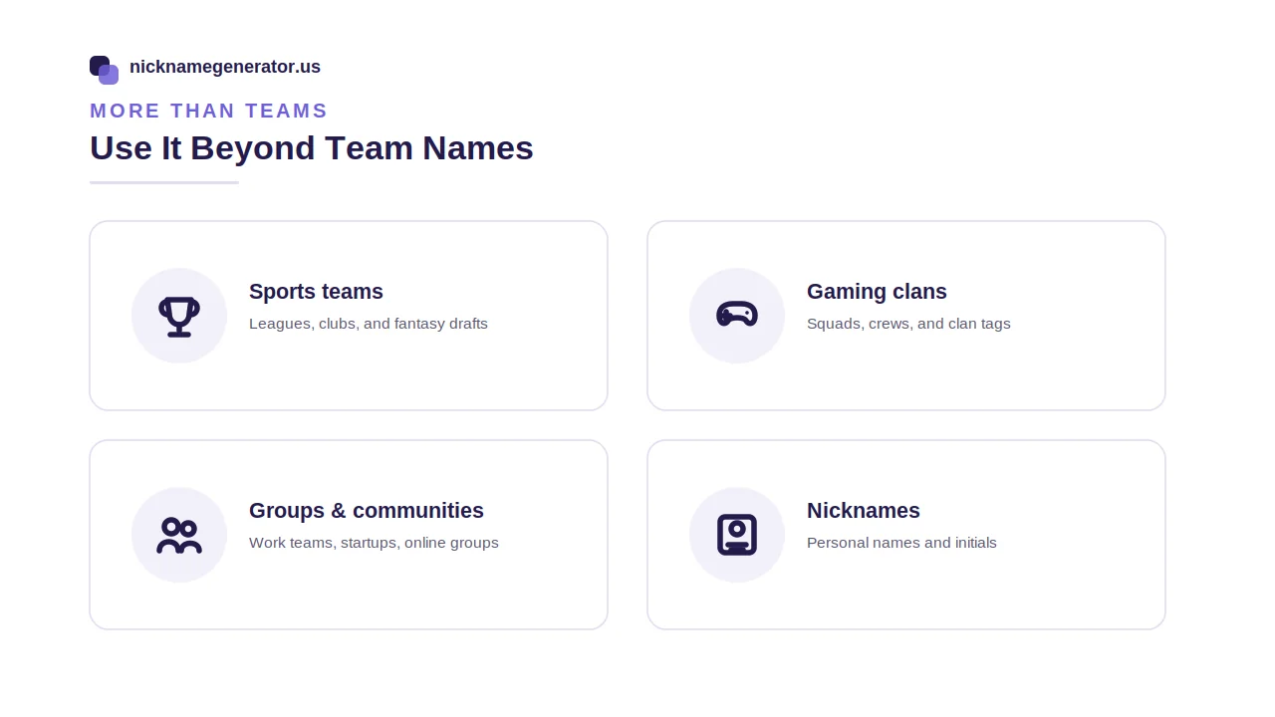The image size is (1275, 717).
Task: Open the Gaming clans heading
Action: (877, 292)
